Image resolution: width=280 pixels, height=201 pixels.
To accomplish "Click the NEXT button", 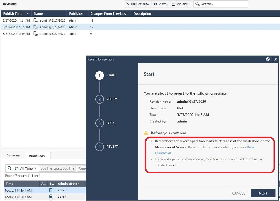I will (x=263, y=193).
